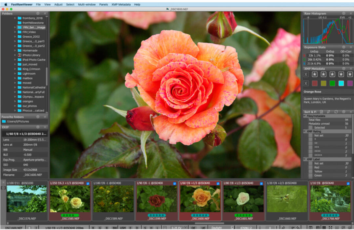Viewport: 354px width, 230px height.
Task: Check the XMP Rating Not set filter box
Action: tap(310, 135)
